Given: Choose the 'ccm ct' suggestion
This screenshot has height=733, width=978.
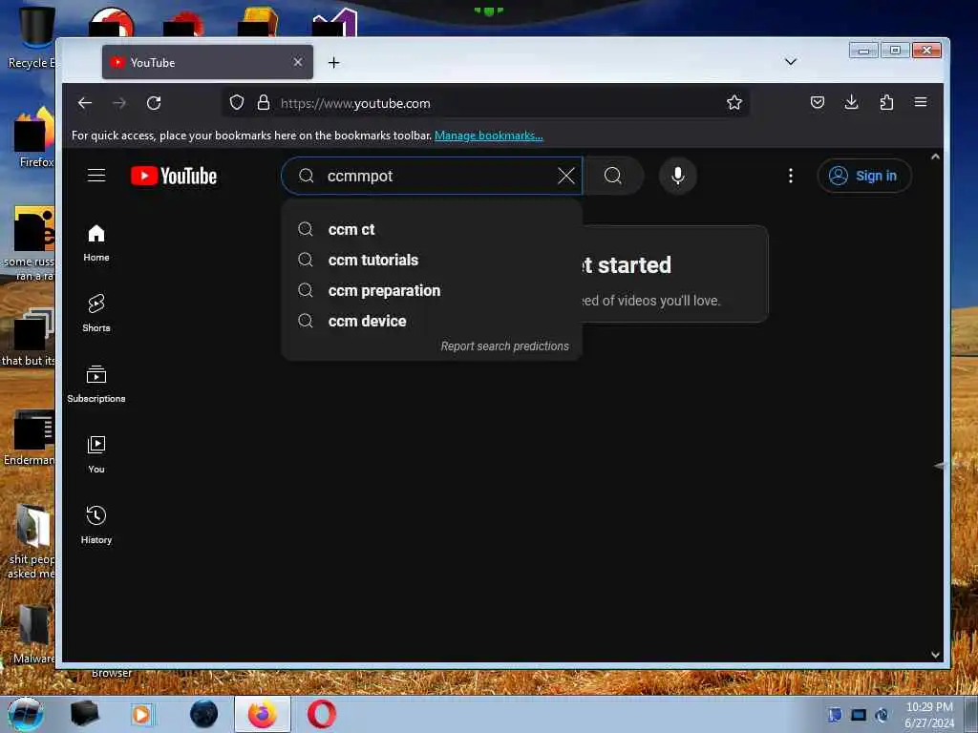Looking at the screenshot, I should pyautogui.click(x=432, y=229).
